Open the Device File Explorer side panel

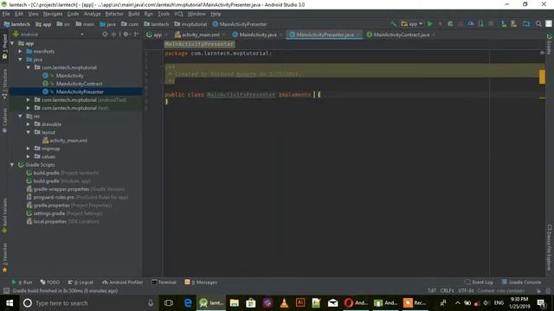coord(550,248)
